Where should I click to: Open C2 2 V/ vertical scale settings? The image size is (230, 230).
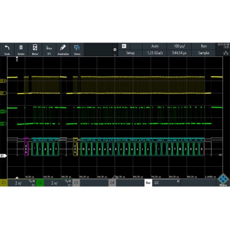click(x=58, y=183)
